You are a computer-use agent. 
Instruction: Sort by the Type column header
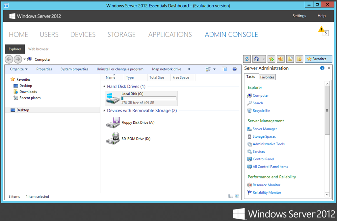[135, 77]
